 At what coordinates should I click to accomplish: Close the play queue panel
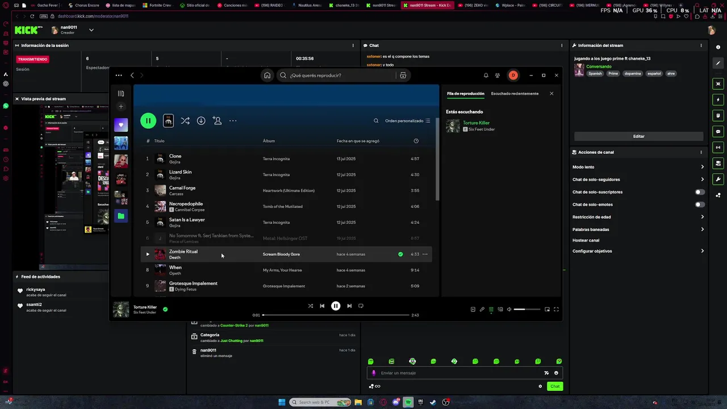pos(551,94)
